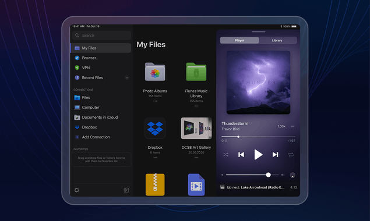Click the Thunderstorm track title
Viewport: 370px width, 221px height.
point(235,123)
